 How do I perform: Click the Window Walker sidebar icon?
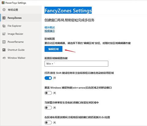click(x=4, y=58)
